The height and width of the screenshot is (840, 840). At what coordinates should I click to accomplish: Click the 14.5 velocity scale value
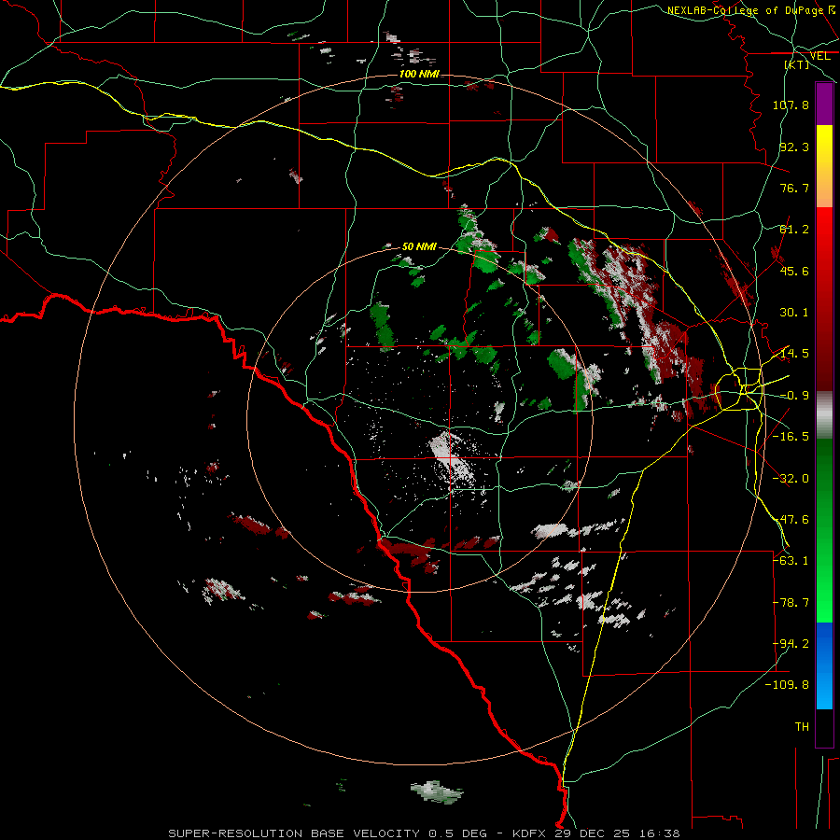pos(794,354)
